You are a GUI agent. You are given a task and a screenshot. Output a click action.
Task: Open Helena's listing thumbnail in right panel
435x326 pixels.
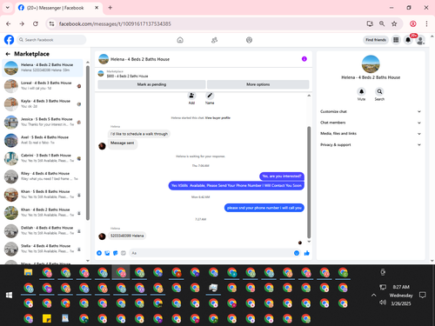[371, 64]
